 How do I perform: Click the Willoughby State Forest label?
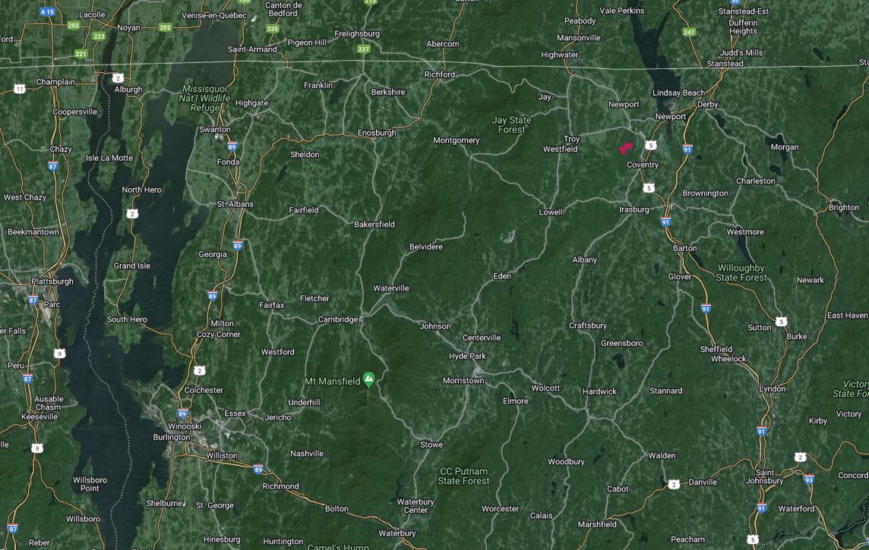[x=741, y=273]
